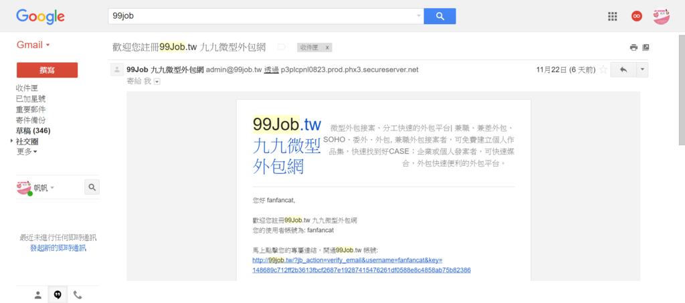
Task: Switch to Hangouts conversations icon
Action: point(58,295)
